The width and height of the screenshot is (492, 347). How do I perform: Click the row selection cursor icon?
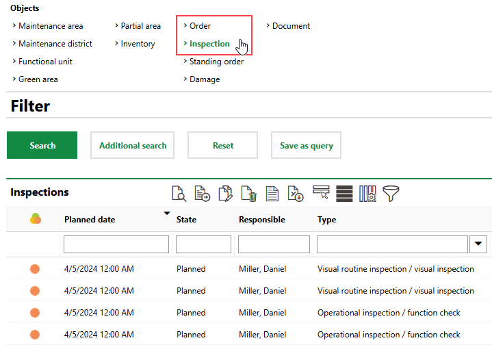(x=321, y=193)
